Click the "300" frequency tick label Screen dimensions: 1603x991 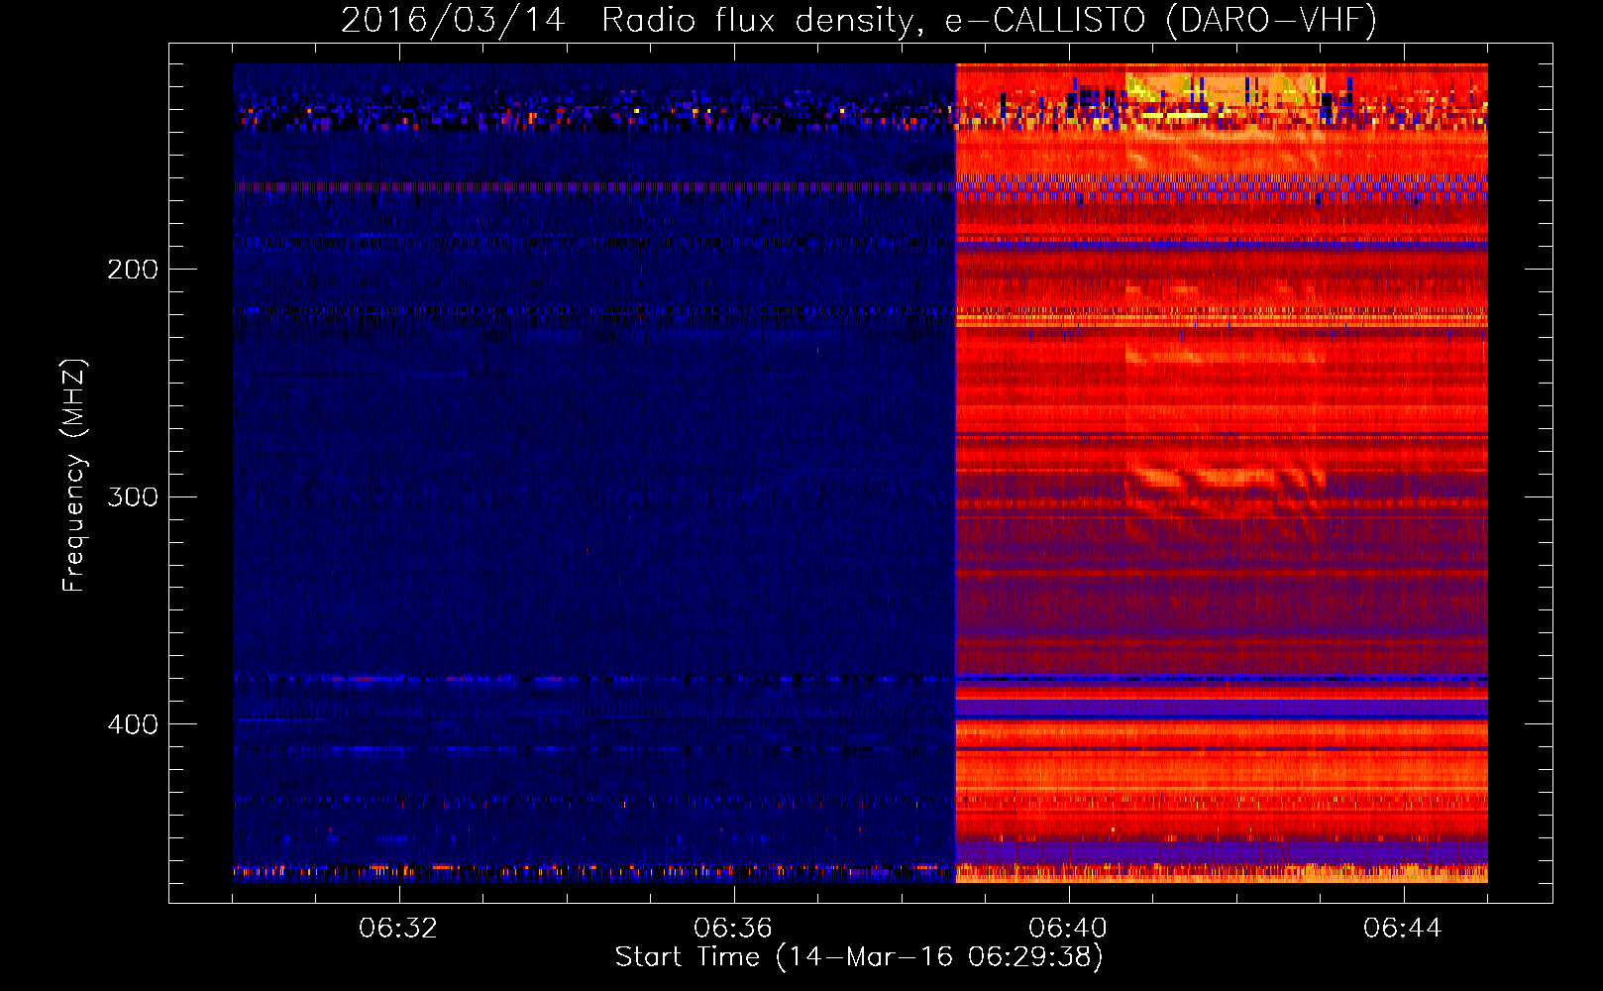pos(133,496)
